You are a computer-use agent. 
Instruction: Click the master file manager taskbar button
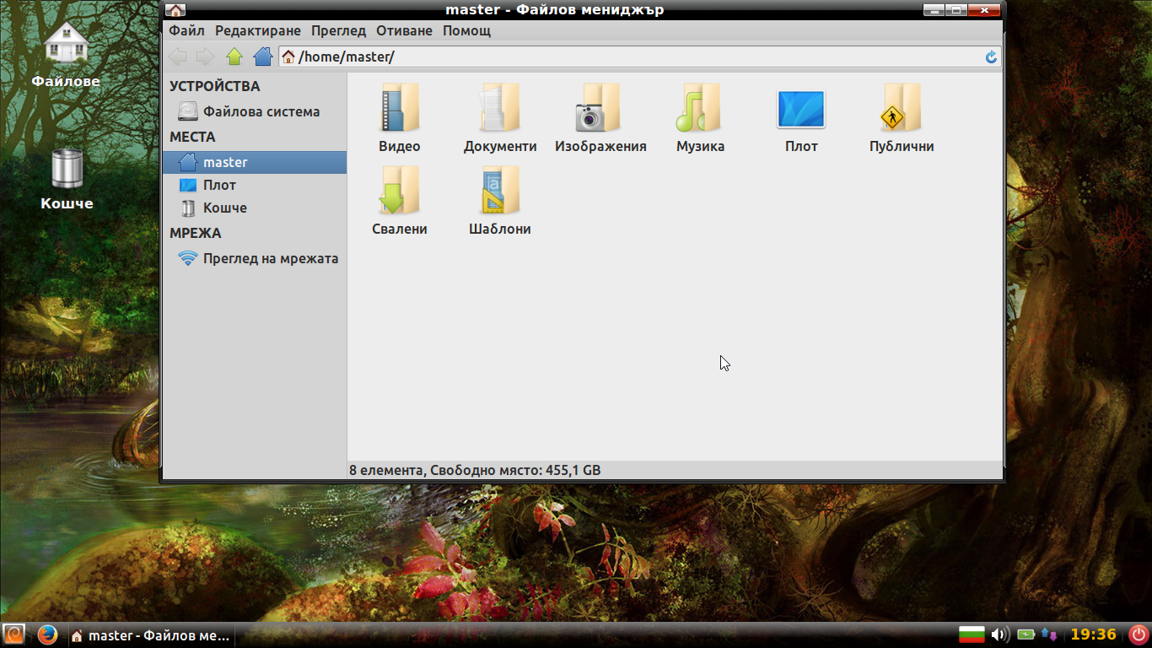pos(150,635)
